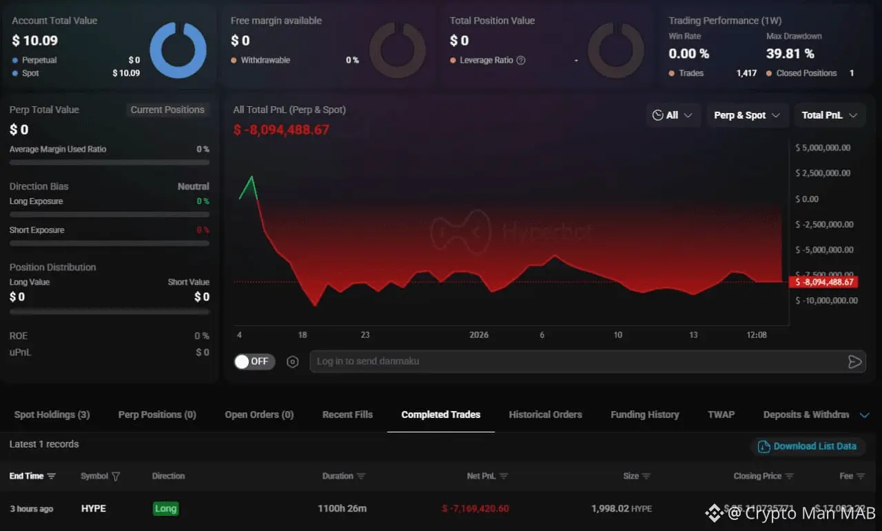Click the Leverage Ratio help question icon
Viewport: 882px width, 531px height.
point(521,60)
